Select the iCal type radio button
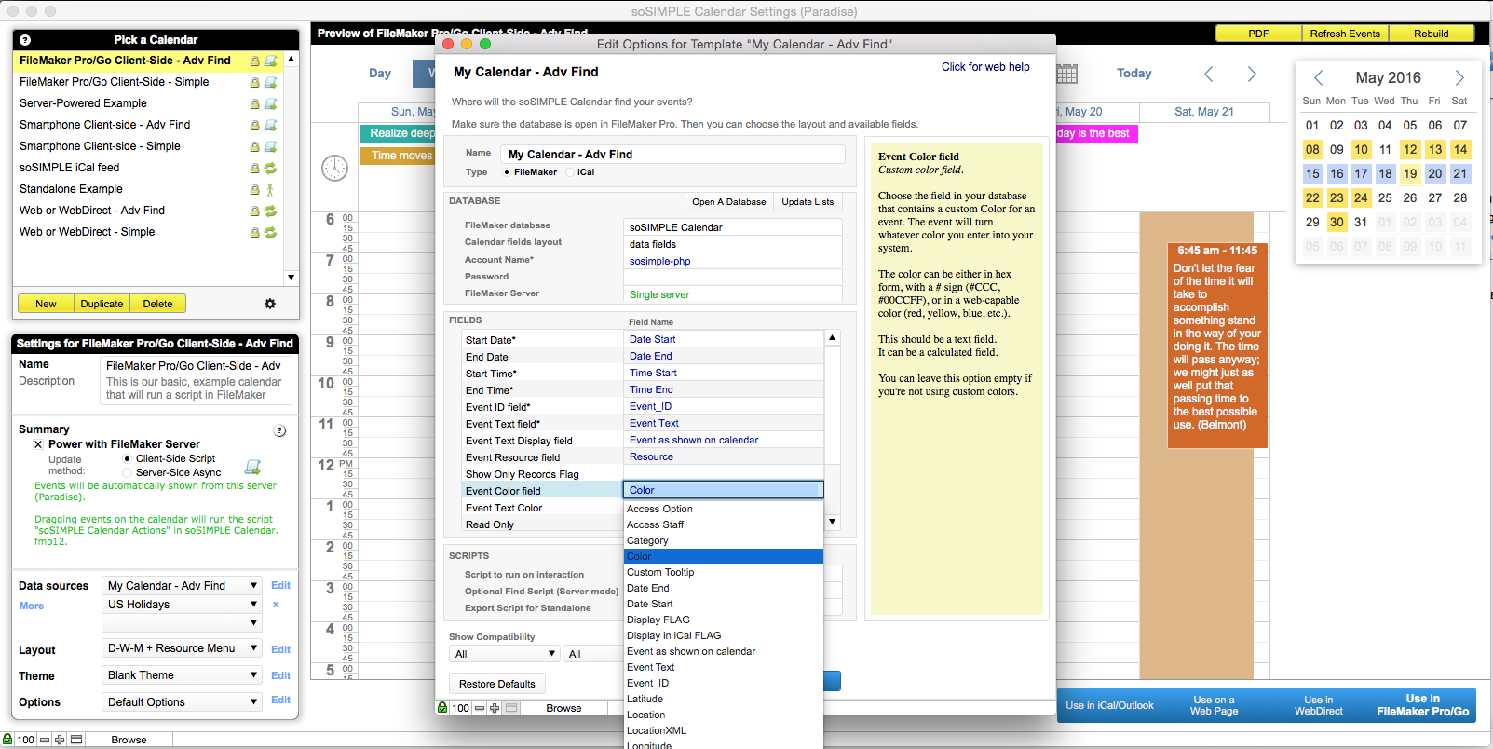The image size is (1493, 749). tap(570, 172)
